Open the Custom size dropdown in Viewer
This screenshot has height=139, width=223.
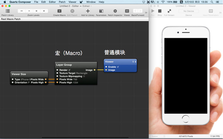point(158,136)
